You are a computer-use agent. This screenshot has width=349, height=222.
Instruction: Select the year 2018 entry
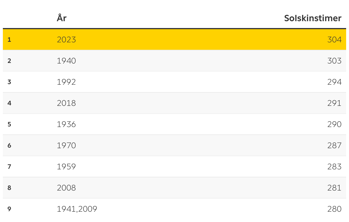66,103
